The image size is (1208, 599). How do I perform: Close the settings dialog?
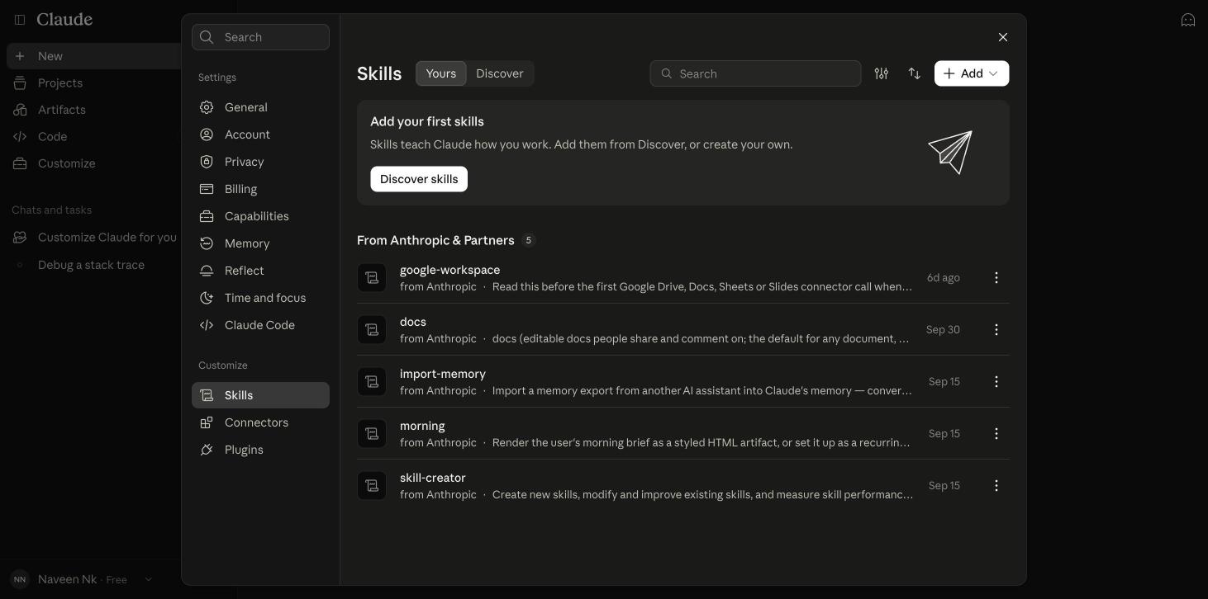(x=1003, y=37)
